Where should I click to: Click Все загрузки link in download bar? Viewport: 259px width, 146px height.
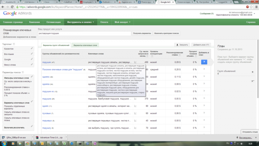point(246,137)
